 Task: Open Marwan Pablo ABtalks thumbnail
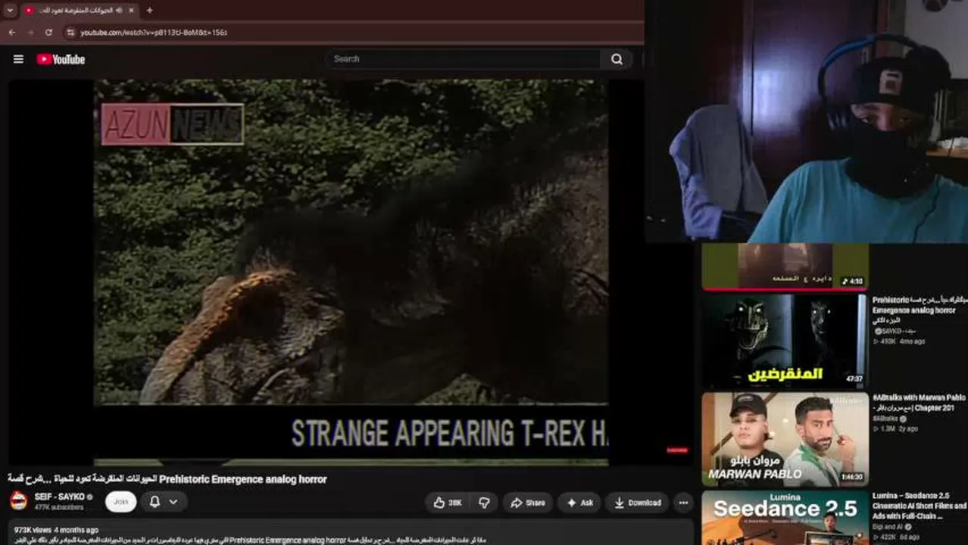[x=785, y=440]
